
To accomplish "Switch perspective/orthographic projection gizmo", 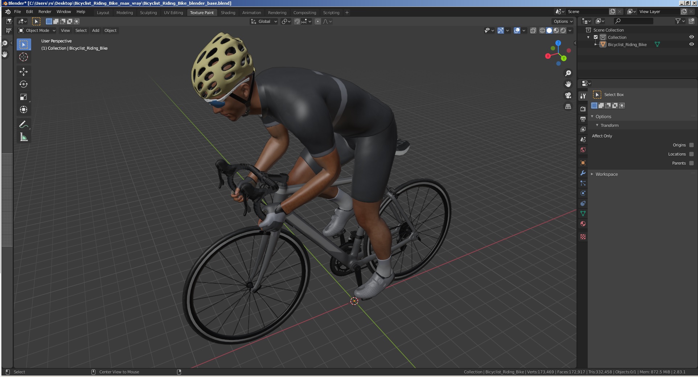I will [x=568, y=107].
